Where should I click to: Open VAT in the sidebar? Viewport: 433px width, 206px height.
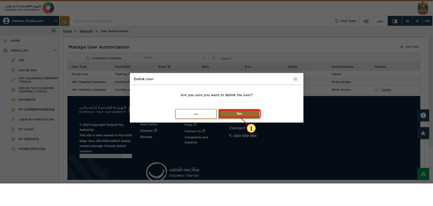22,60
